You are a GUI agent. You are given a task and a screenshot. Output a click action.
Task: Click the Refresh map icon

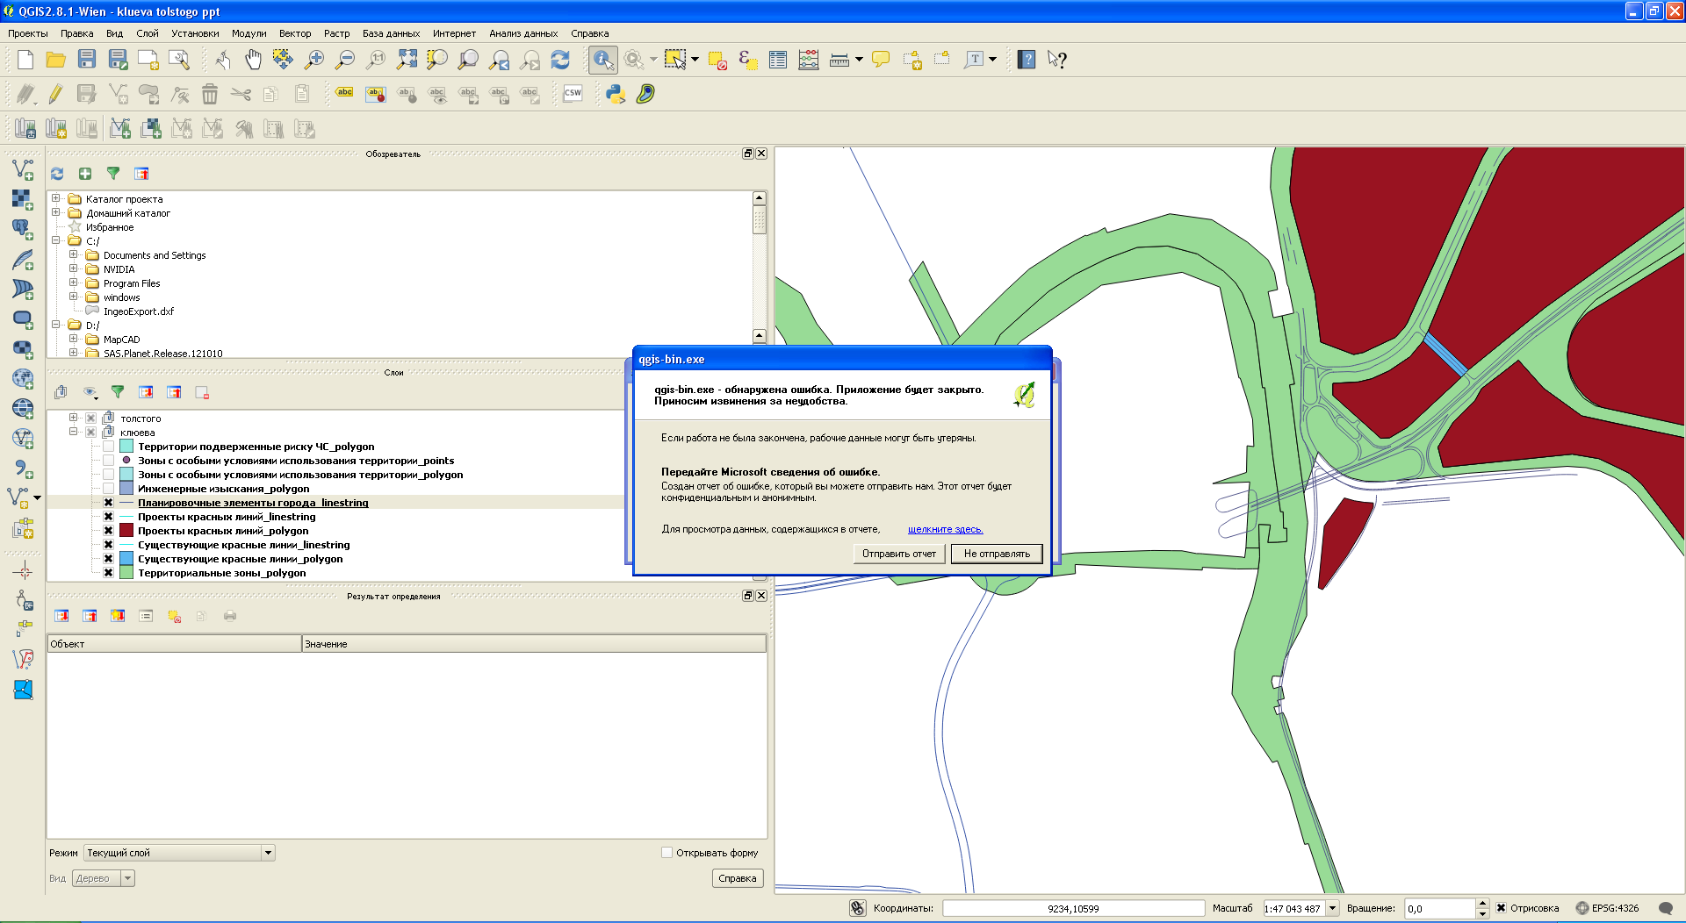(560, 60)
